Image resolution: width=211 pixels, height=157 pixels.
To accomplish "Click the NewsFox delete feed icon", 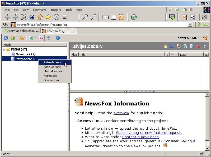I will [41, 38].
